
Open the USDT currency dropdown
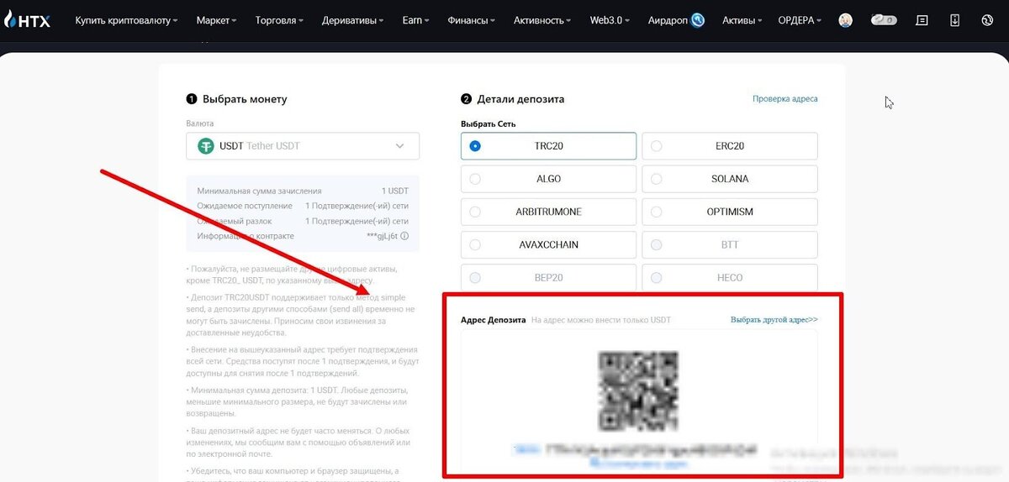tap(303, 146)
